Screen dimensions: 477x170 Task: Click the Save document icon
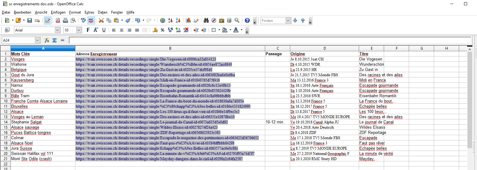30,21
